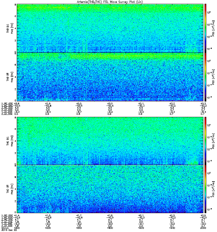Click the '4' frequency tick of the THB B∥ panel
The width and height of the screenshot is (217, 232).
pos(15,77)
